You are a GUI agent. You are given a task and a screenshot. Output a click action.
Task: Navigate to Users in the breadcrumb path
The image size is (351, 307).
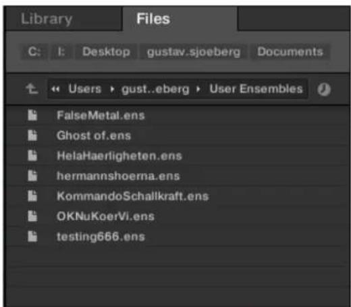click(85, 89)
